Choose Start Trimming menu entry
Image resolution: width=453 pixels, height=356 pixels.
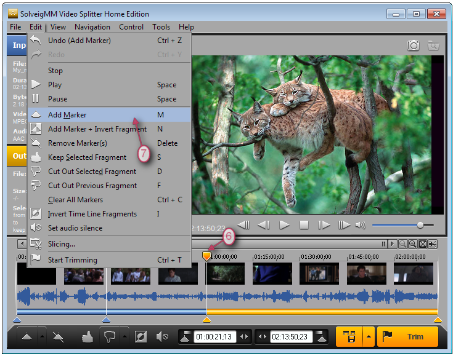click(x=109, y=259)
